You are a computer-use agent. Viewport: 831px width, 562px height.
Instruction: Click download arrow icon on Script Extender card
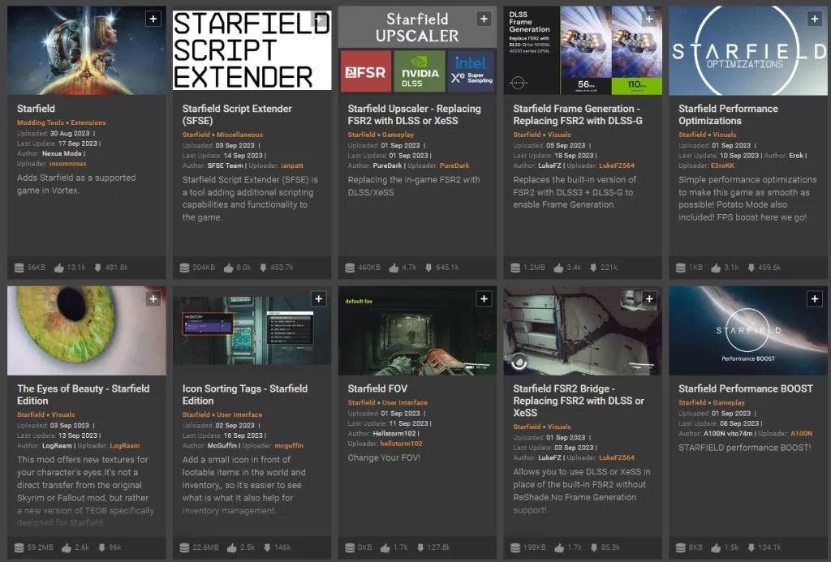[x=263, y=268]
